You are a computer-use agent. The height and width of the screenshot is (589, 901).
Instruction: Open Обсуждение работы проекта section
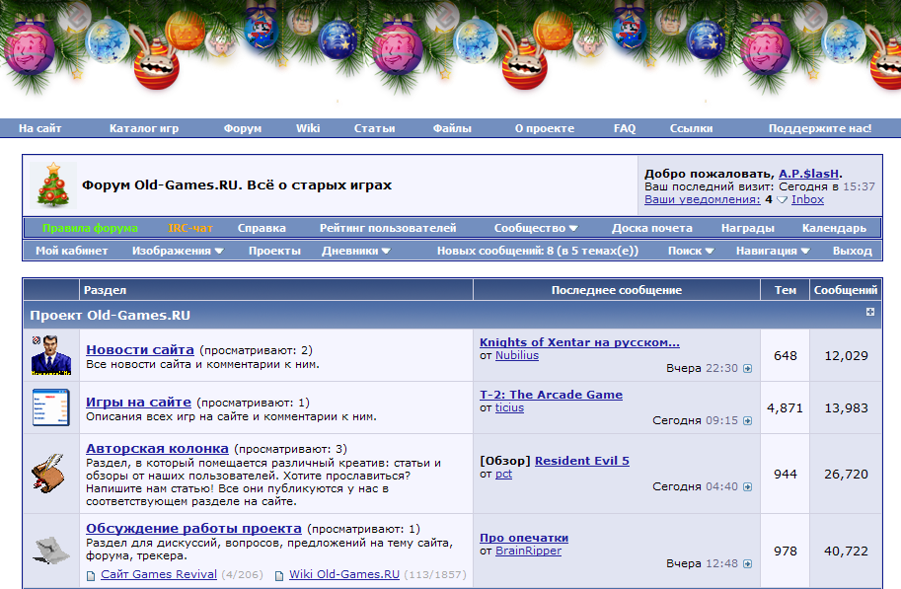pos(193,528)
